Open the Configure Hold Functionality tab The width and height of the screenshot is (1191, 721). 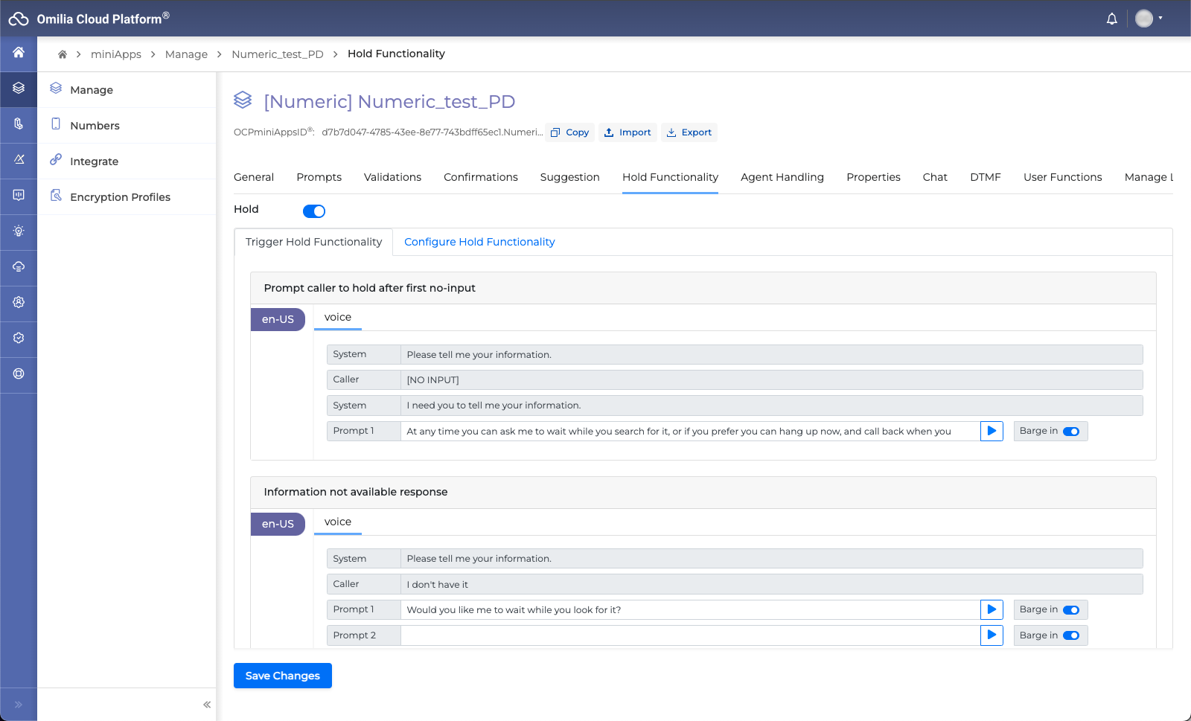pyautogui.click(x=479, y=242)
